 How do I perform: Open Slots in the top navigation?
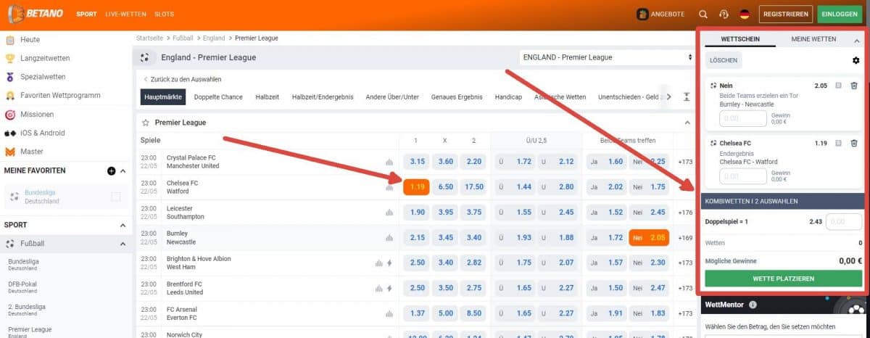[165, 15]
